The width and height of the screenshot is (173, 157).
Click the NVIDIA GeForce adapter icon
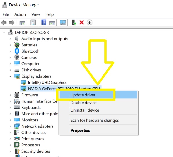tap(23, 89)
